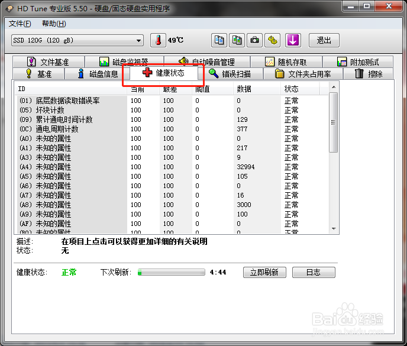The width and height of the screenshot is (407, 346).
Task: Click the 下次刷新 progress bar
Action: pyautogui.click(x=172, y=272)
